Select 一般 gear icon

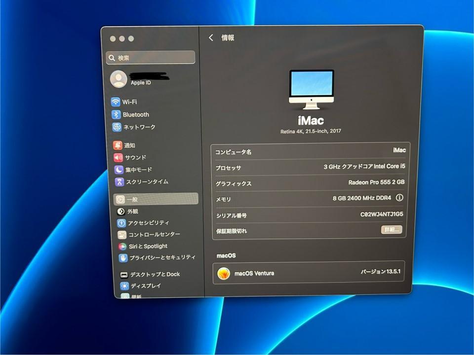coord(120,199)
